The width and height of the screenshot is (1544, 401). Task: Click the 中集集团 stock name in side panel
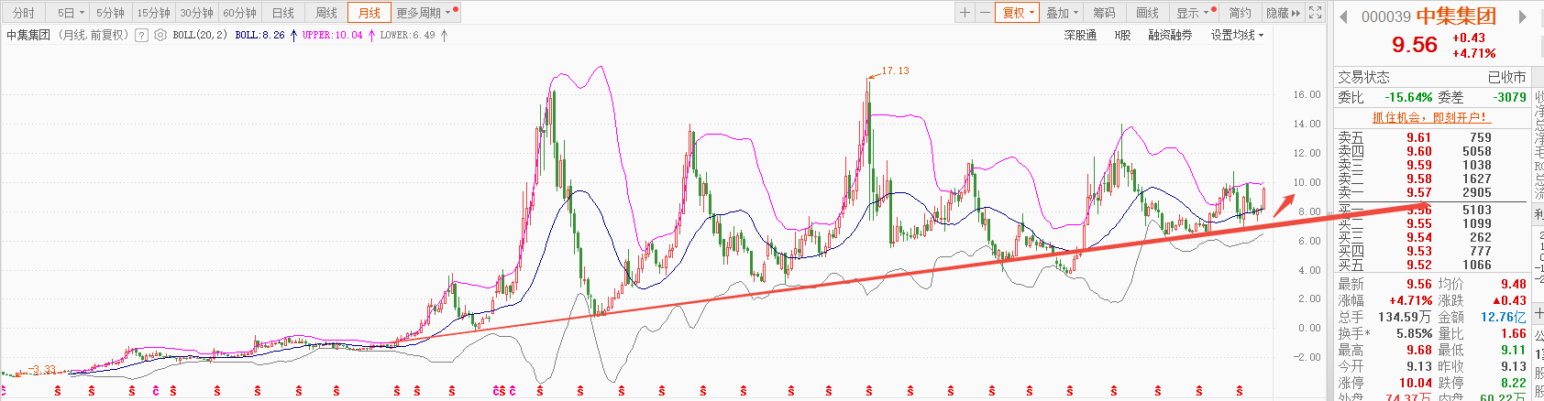tap(1457, 16)
